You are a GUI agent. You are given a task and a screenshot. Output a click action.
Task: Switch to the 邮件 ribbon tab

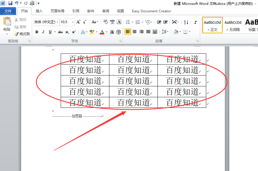[x=91, y=11]
